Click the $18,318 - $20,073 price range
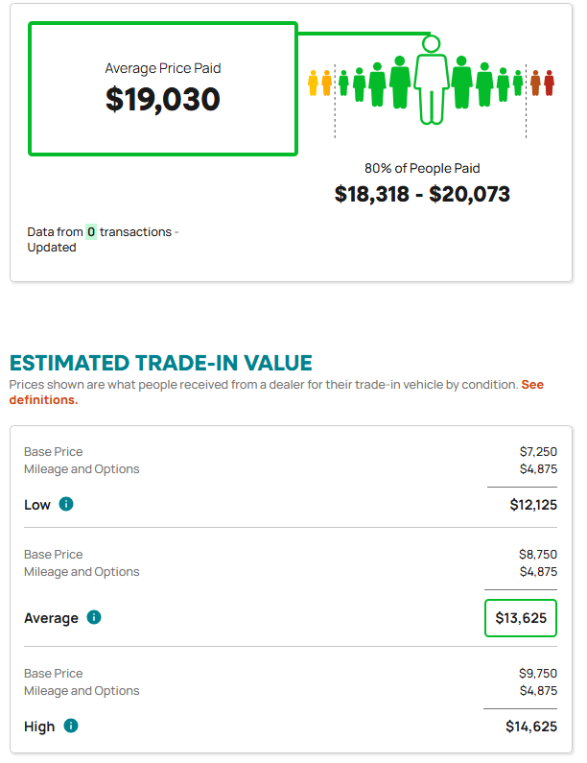This screenshot has width=587, height=763. coord(422,194)
